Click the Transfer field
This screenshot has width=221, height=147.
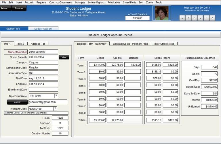[x=60, y=123]
